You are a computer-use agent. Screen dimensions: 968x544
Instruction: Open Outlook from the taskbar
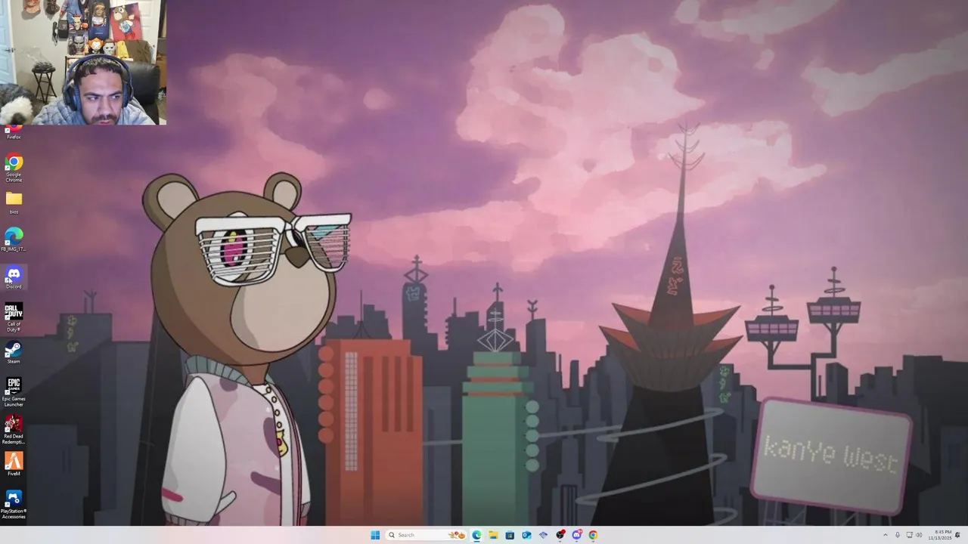coord(526,535)
